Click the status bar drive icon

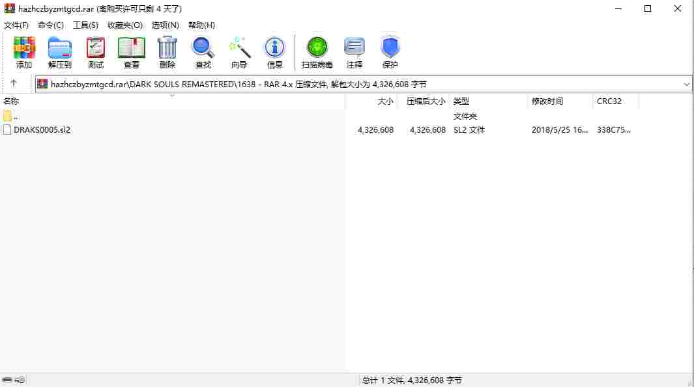coord(7,380)
